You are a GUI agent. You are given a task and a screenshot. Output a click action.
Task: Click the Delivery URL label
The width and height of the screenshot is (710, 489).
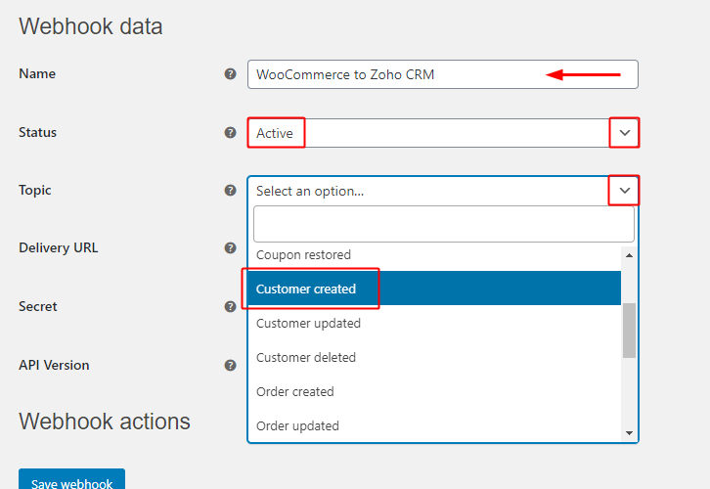click(58, 247)
